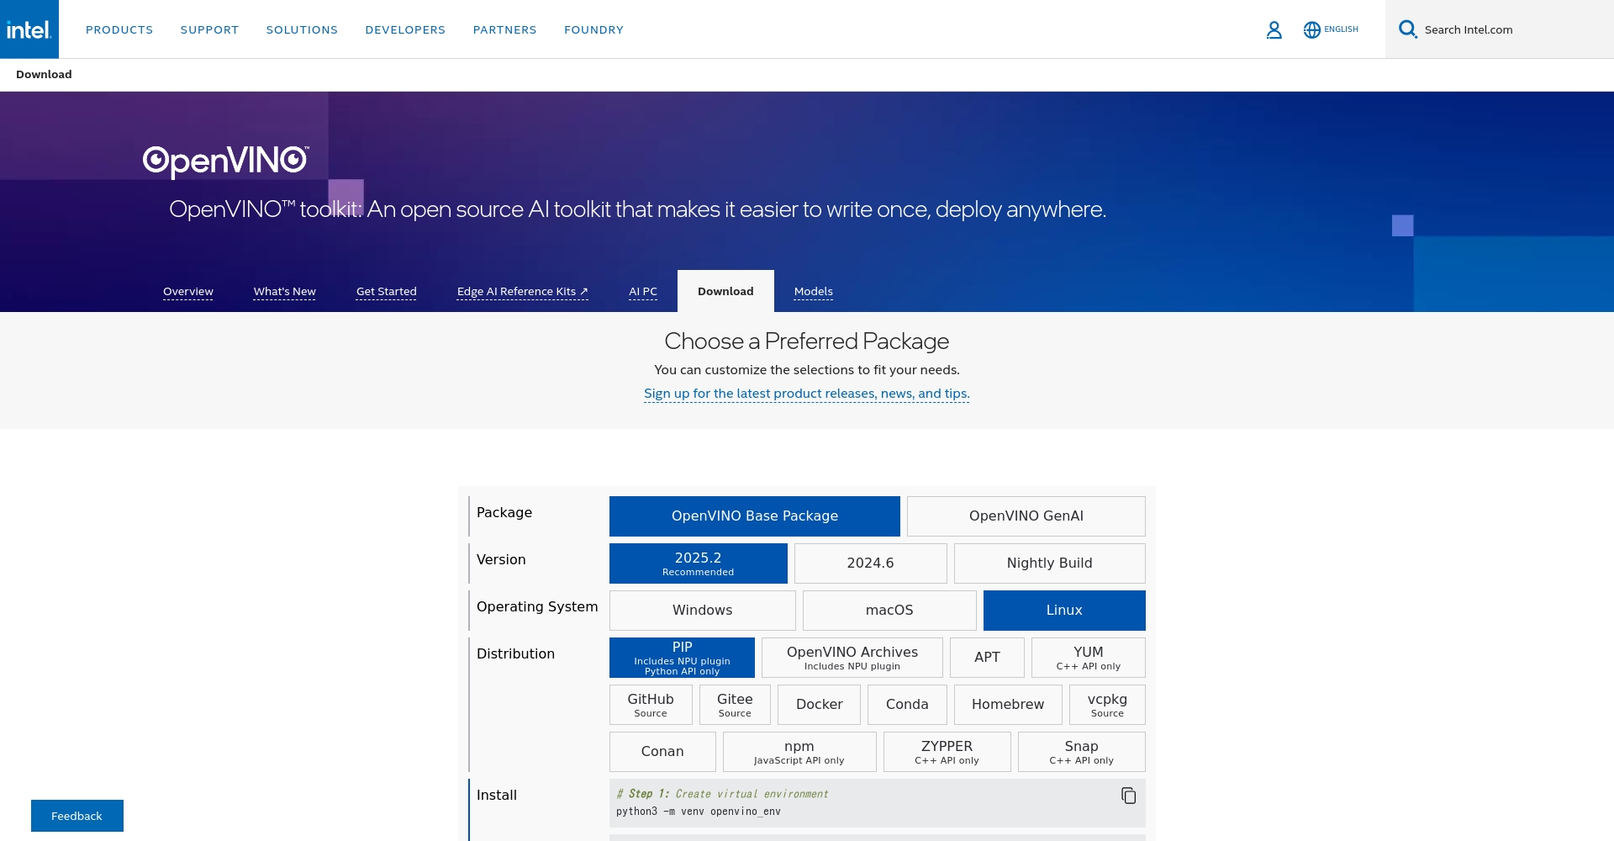
Task: Select macOS operating system
Action: 889,611
